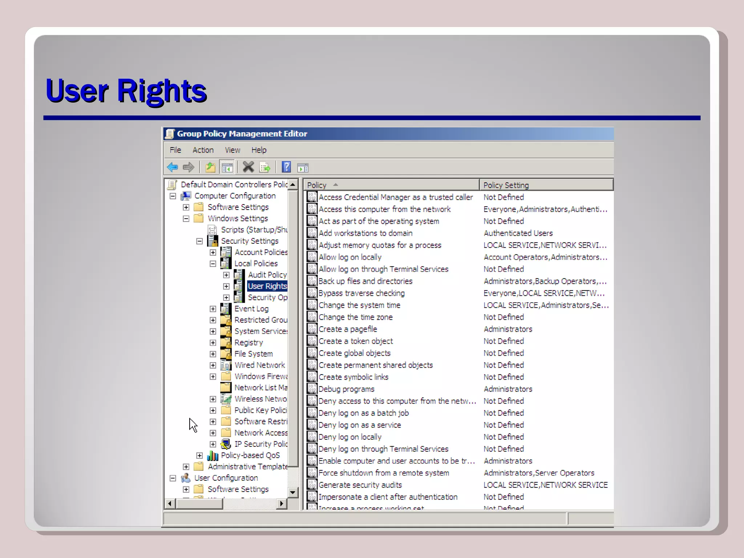Viewport: 744px width, 558px height.
Task: Click the tree pane scroll up arrow
Action: pos(293,184)
